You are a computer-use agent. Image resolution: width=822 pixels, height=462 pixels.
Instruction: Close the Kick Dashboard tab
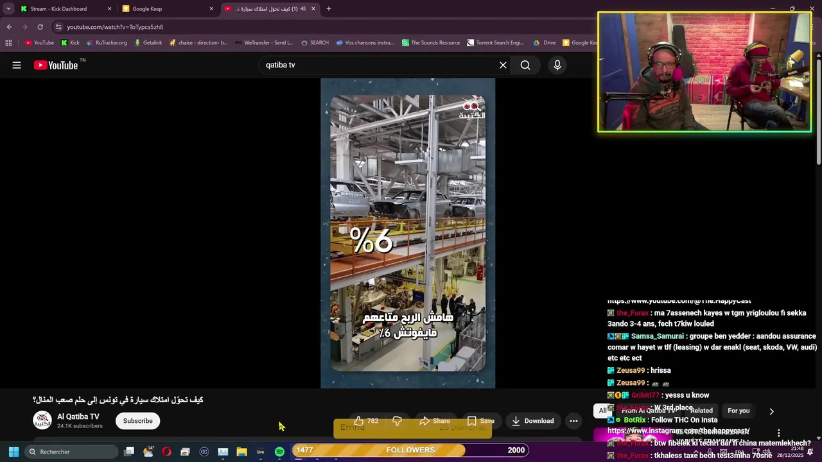tap(109, 9)
